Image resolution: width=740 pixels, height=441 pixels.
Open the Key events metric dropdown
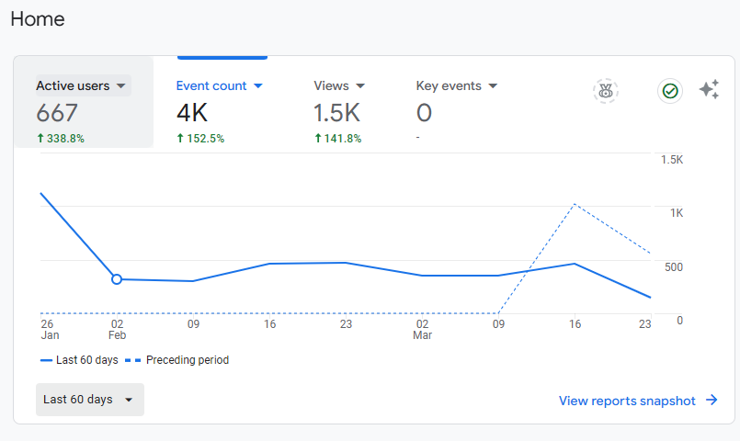[x=456, y=85]
